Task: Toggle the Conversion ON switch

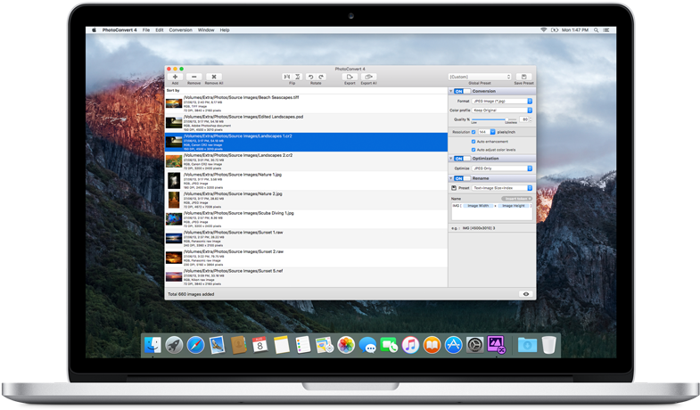Action: [462, 91]
